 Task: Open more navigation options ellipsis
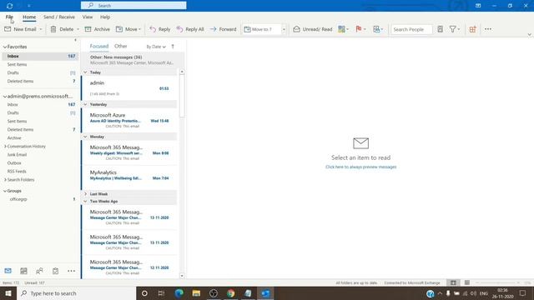71,271
